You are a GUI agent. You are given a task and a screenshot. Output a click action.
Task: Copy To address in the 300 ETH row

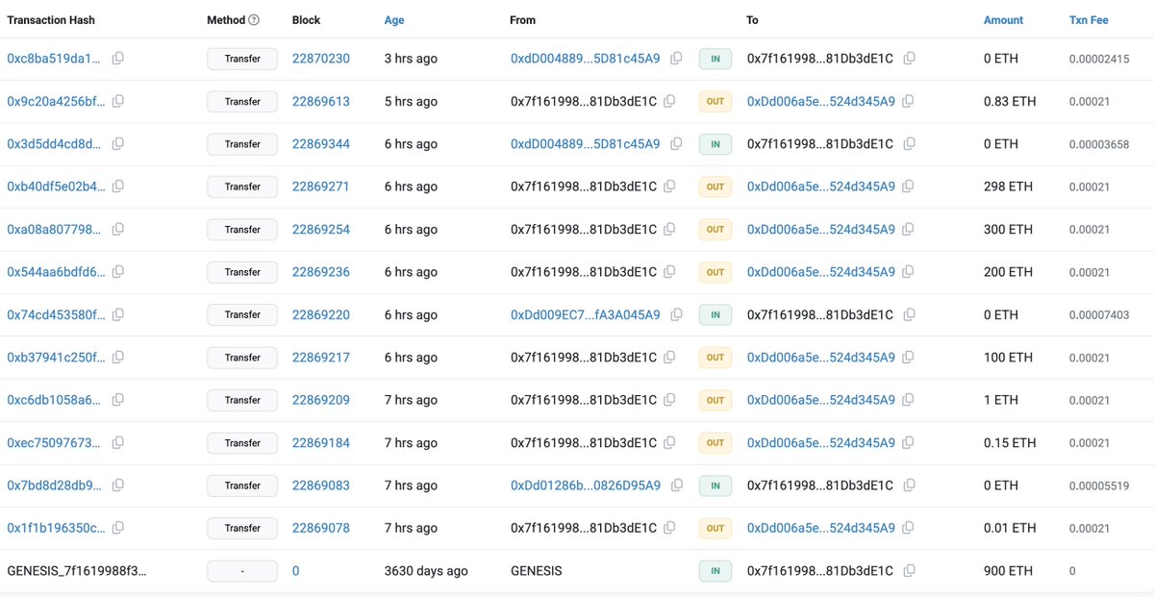[x=909, y=230]
